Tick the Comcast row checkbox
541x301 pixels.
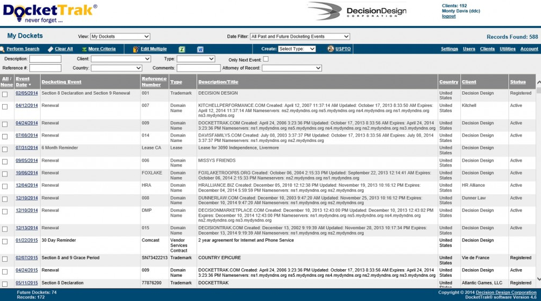(x=5, y=242)
